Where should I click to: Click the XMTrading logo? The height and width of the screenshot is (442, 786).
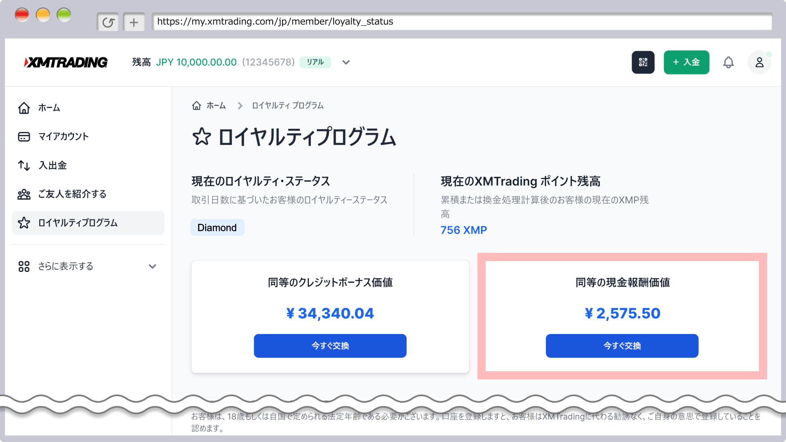pos(65,62)
